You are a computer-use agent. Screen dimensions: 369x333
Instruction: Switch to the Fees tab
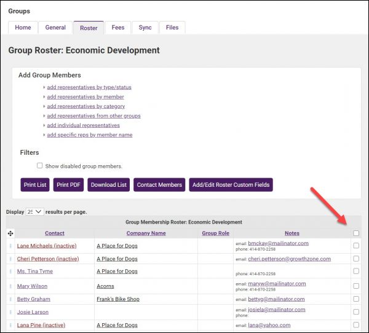(x=117, y=28)
